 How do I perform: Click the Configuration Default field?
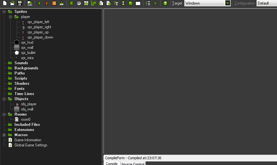click(267, 3)
